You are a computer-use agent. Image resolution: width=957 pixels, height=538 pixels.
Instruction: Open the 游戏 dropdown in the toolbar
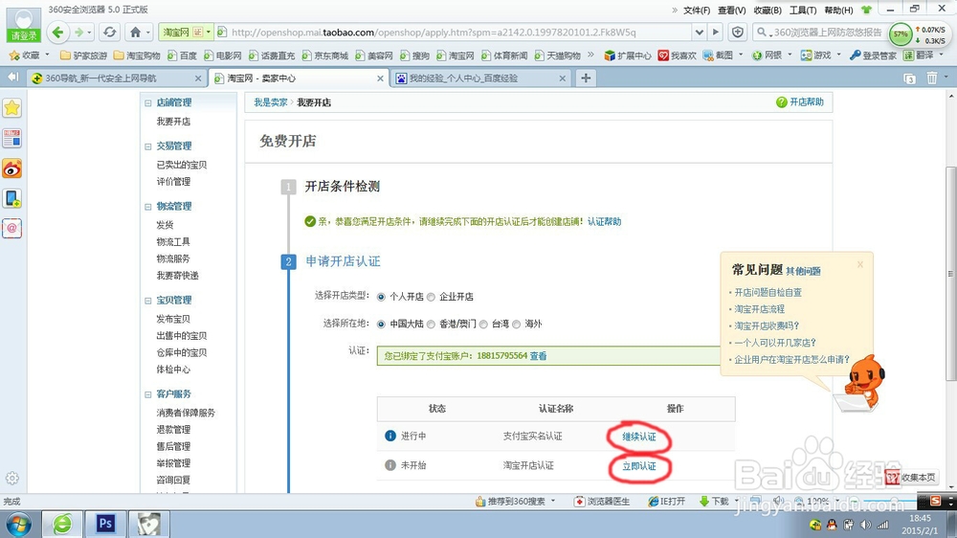(x=838, y=55)
